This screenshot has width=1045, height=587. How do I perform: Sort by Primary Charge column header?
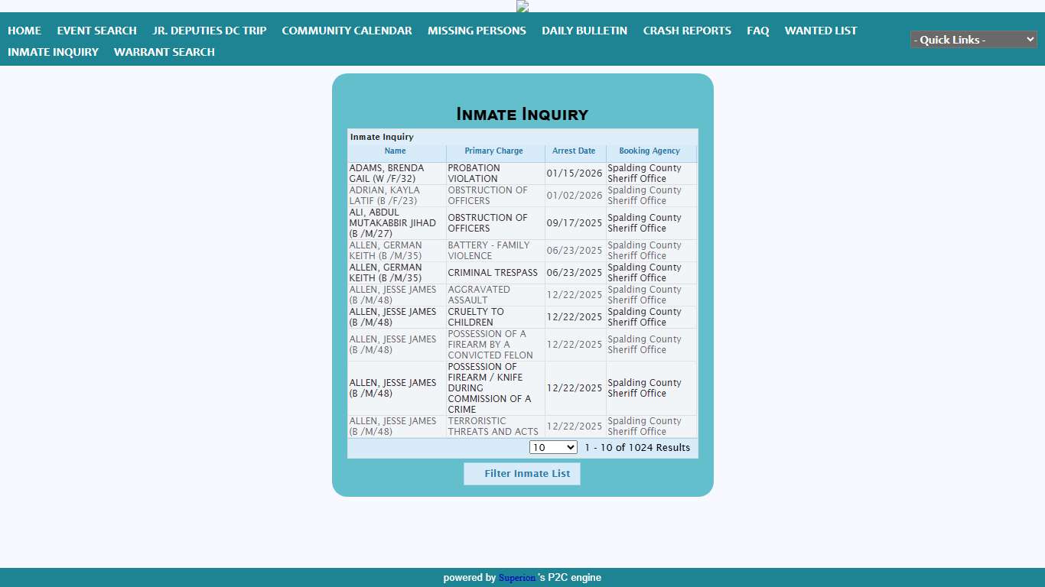pos(493,151)
